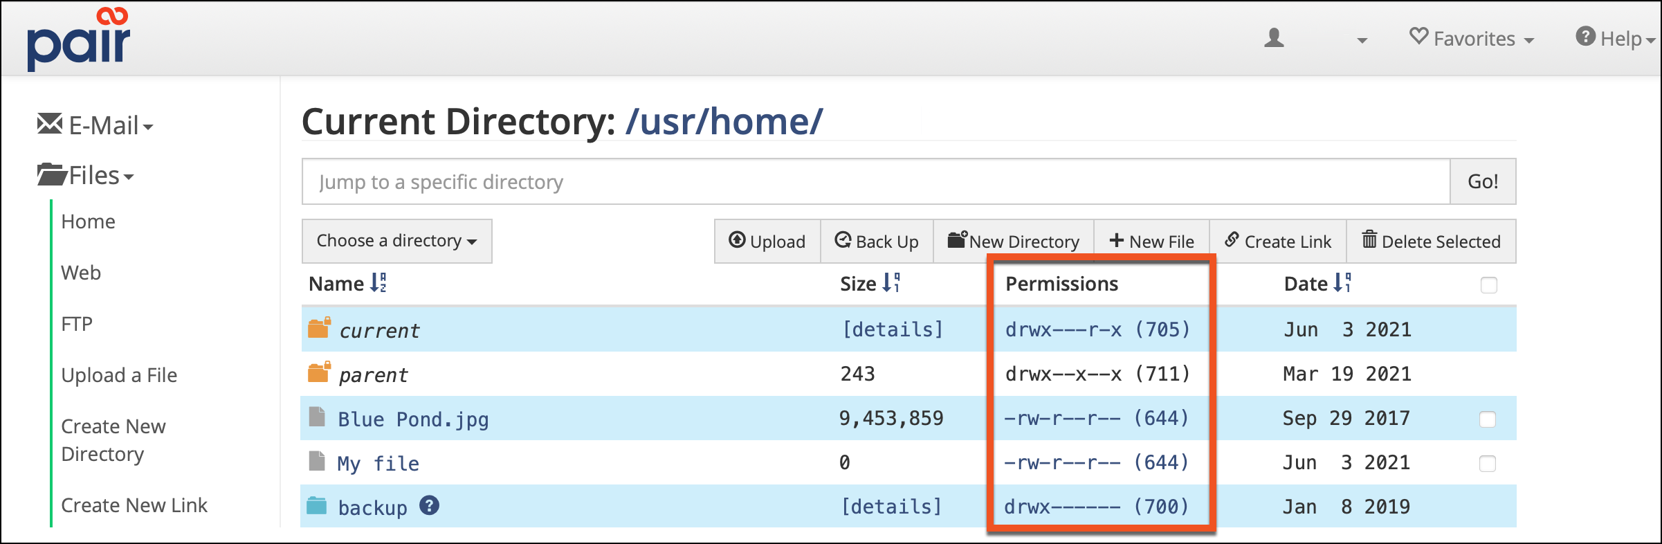This screenshot has width=1662, height=544.
Task: Click the /usr/home/ directory path link
Action: point(724,122)
